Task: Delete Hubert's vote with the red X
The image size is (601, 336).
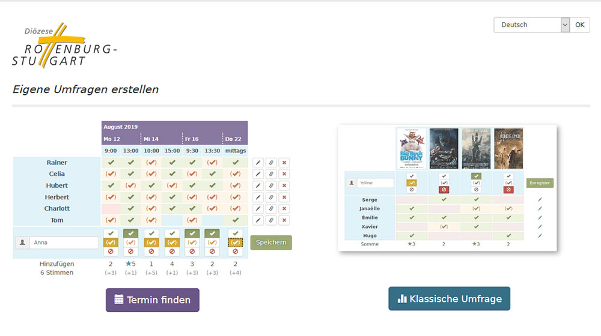Action: pos(284,185)
